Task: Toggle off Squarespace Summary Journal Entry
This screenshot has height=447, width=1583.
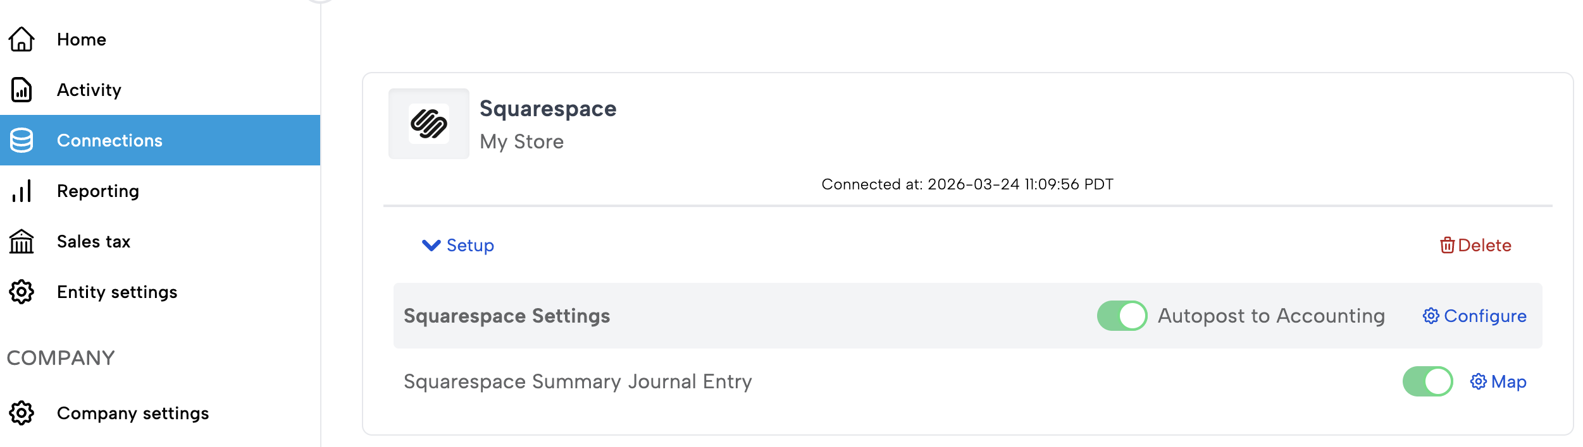Action: tap(1427, 381)
